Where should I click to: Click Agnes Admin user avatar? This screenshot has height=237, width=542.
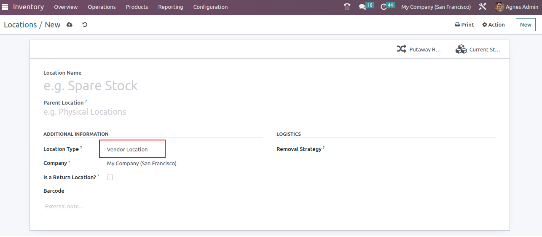499,7
